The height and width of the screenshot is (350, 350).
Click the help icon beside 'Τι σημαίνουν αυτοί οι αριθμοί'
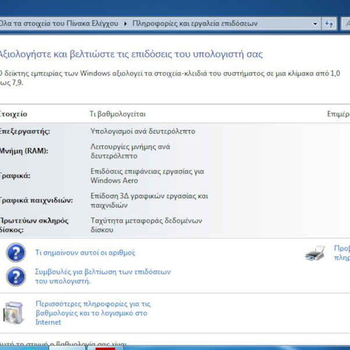[15, 253]
